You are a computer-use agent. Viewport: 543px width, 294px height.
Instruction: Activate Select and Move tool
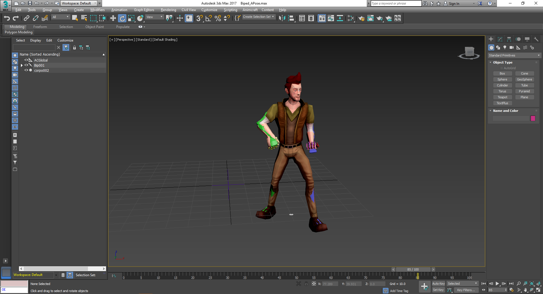coord(113,18)
